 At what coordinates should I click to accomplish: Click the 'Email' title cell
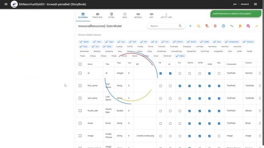[108, 123]
